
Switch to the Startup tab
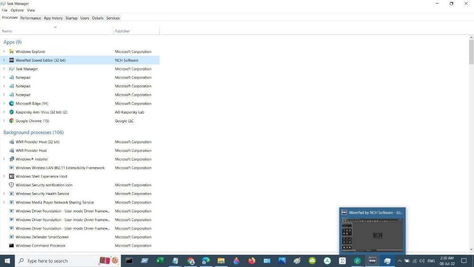[x=72, y=18]
